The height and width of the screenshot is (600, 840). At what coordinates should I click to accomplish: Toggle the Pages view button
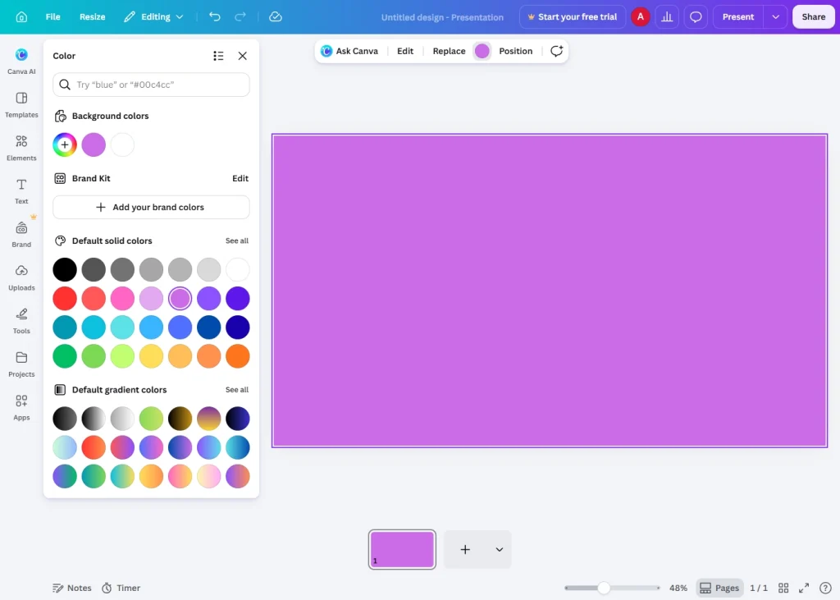719,589
